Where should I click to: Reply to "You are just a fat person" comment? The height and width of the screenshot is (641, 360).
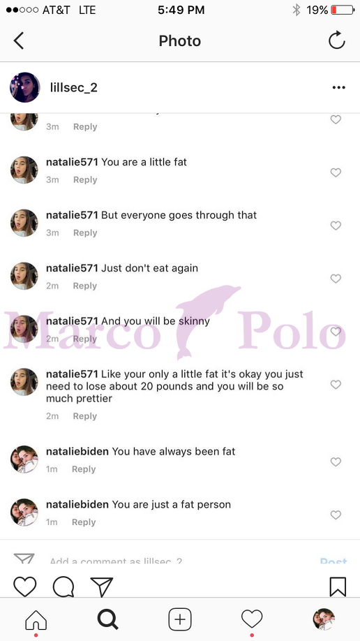[x=84, y=522]
